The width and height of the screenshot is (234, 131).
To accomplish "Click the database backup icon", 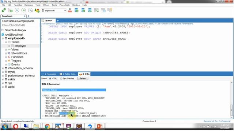I will [83, 10].
